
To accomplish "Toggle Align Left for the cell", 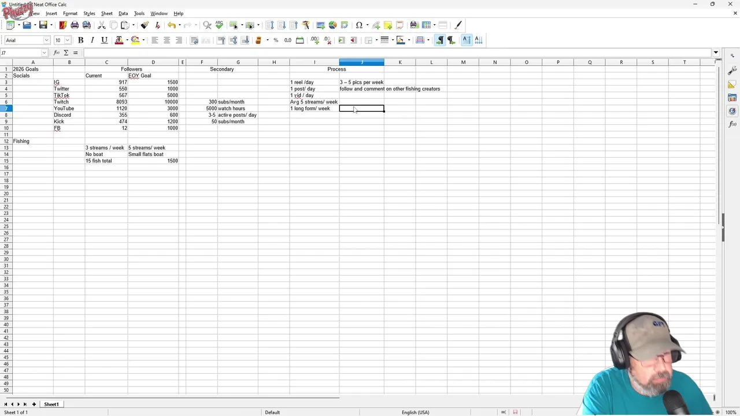I will click(x=154, y=40).
